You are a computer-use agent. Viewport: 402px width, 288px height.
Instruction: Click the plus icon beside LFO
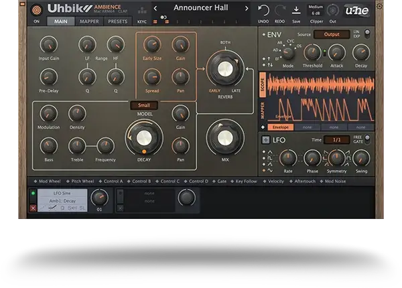tap(264, 139)
